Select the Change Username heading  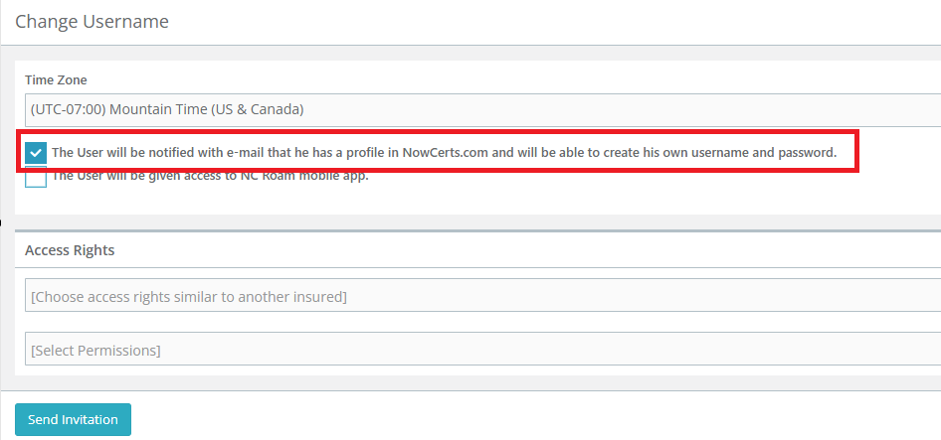click(92, 22)
